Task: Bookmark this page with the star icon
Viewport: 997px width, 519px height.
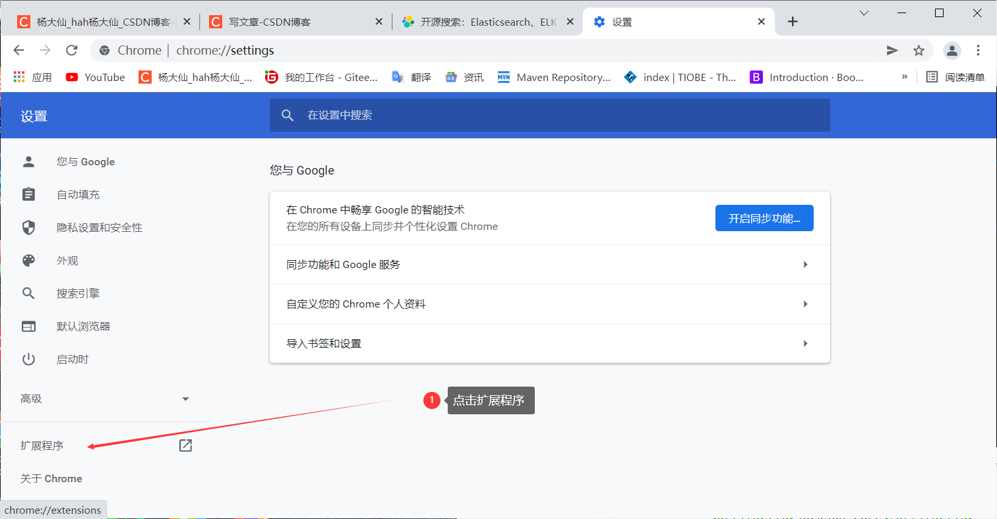Action: (919, 51)
